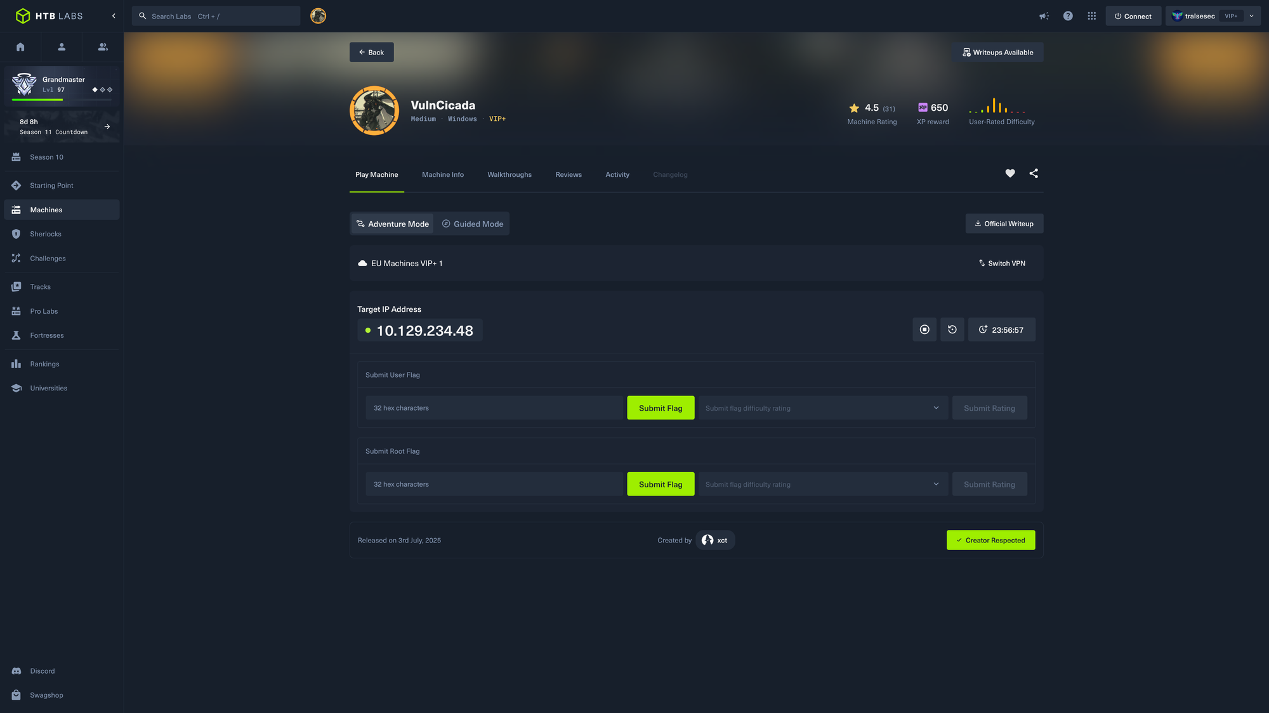Click the share icon
This screenshot has width=1269, height=713.
(x=1034, y=173)
